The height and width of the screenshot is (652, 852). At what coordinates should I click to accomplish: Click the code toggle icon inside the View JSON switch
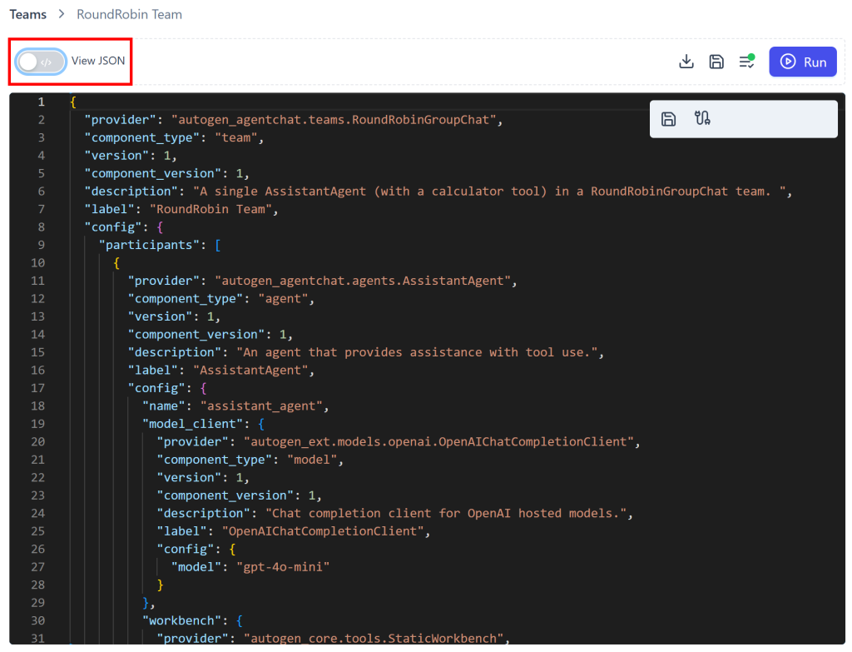pyautogui.click(x=47, y=62)
